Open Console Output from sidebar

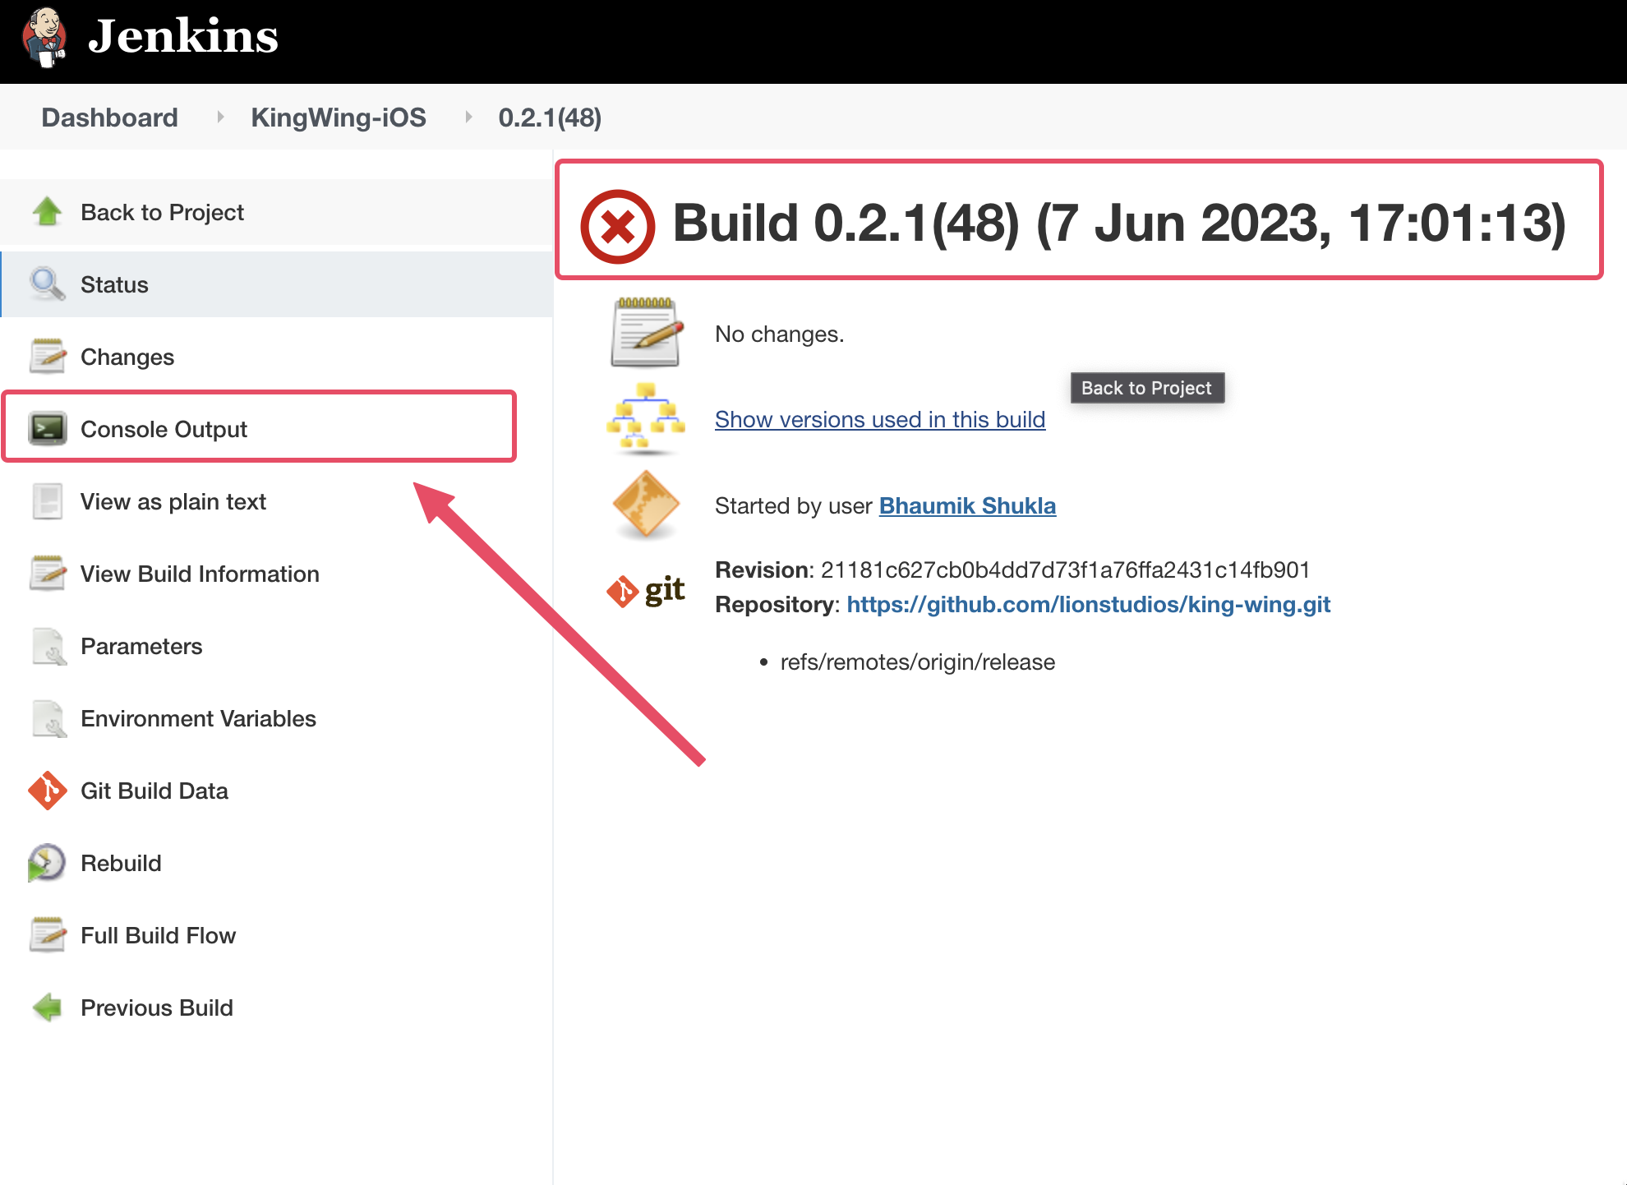click(x=164, y=429)
